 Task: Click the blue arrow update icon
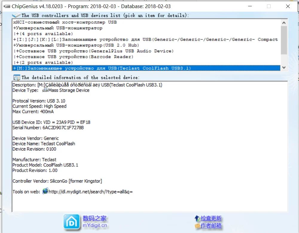(197, 218)
